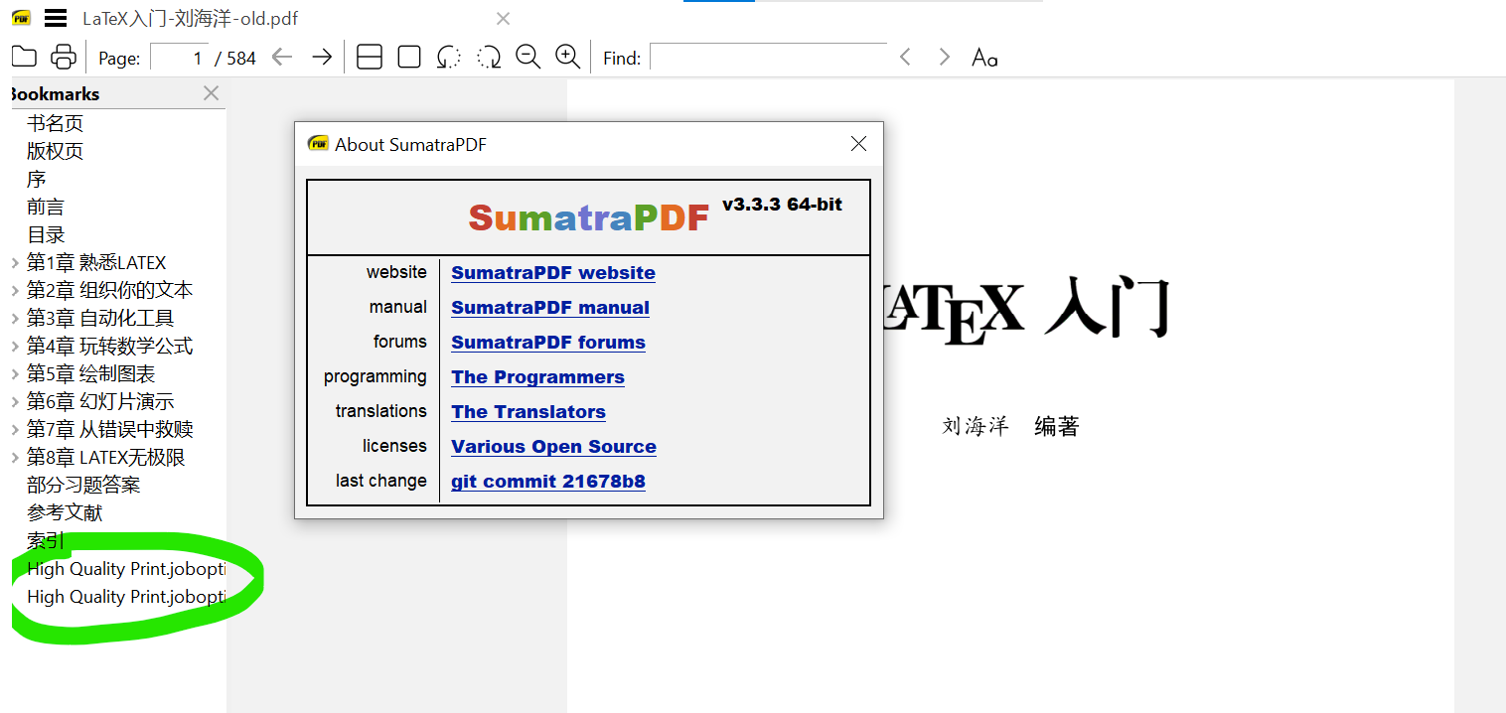Click the Find text input box
The width and height of the screenshot is (1506, 713).
pyautogui.click(x=768, y=57)
